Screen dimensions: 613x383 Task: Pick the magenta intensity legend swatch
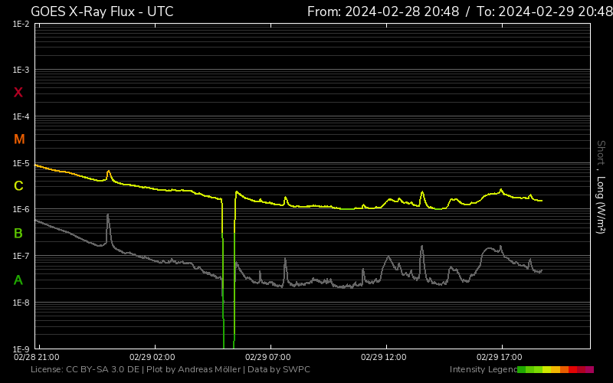[589, 369]
